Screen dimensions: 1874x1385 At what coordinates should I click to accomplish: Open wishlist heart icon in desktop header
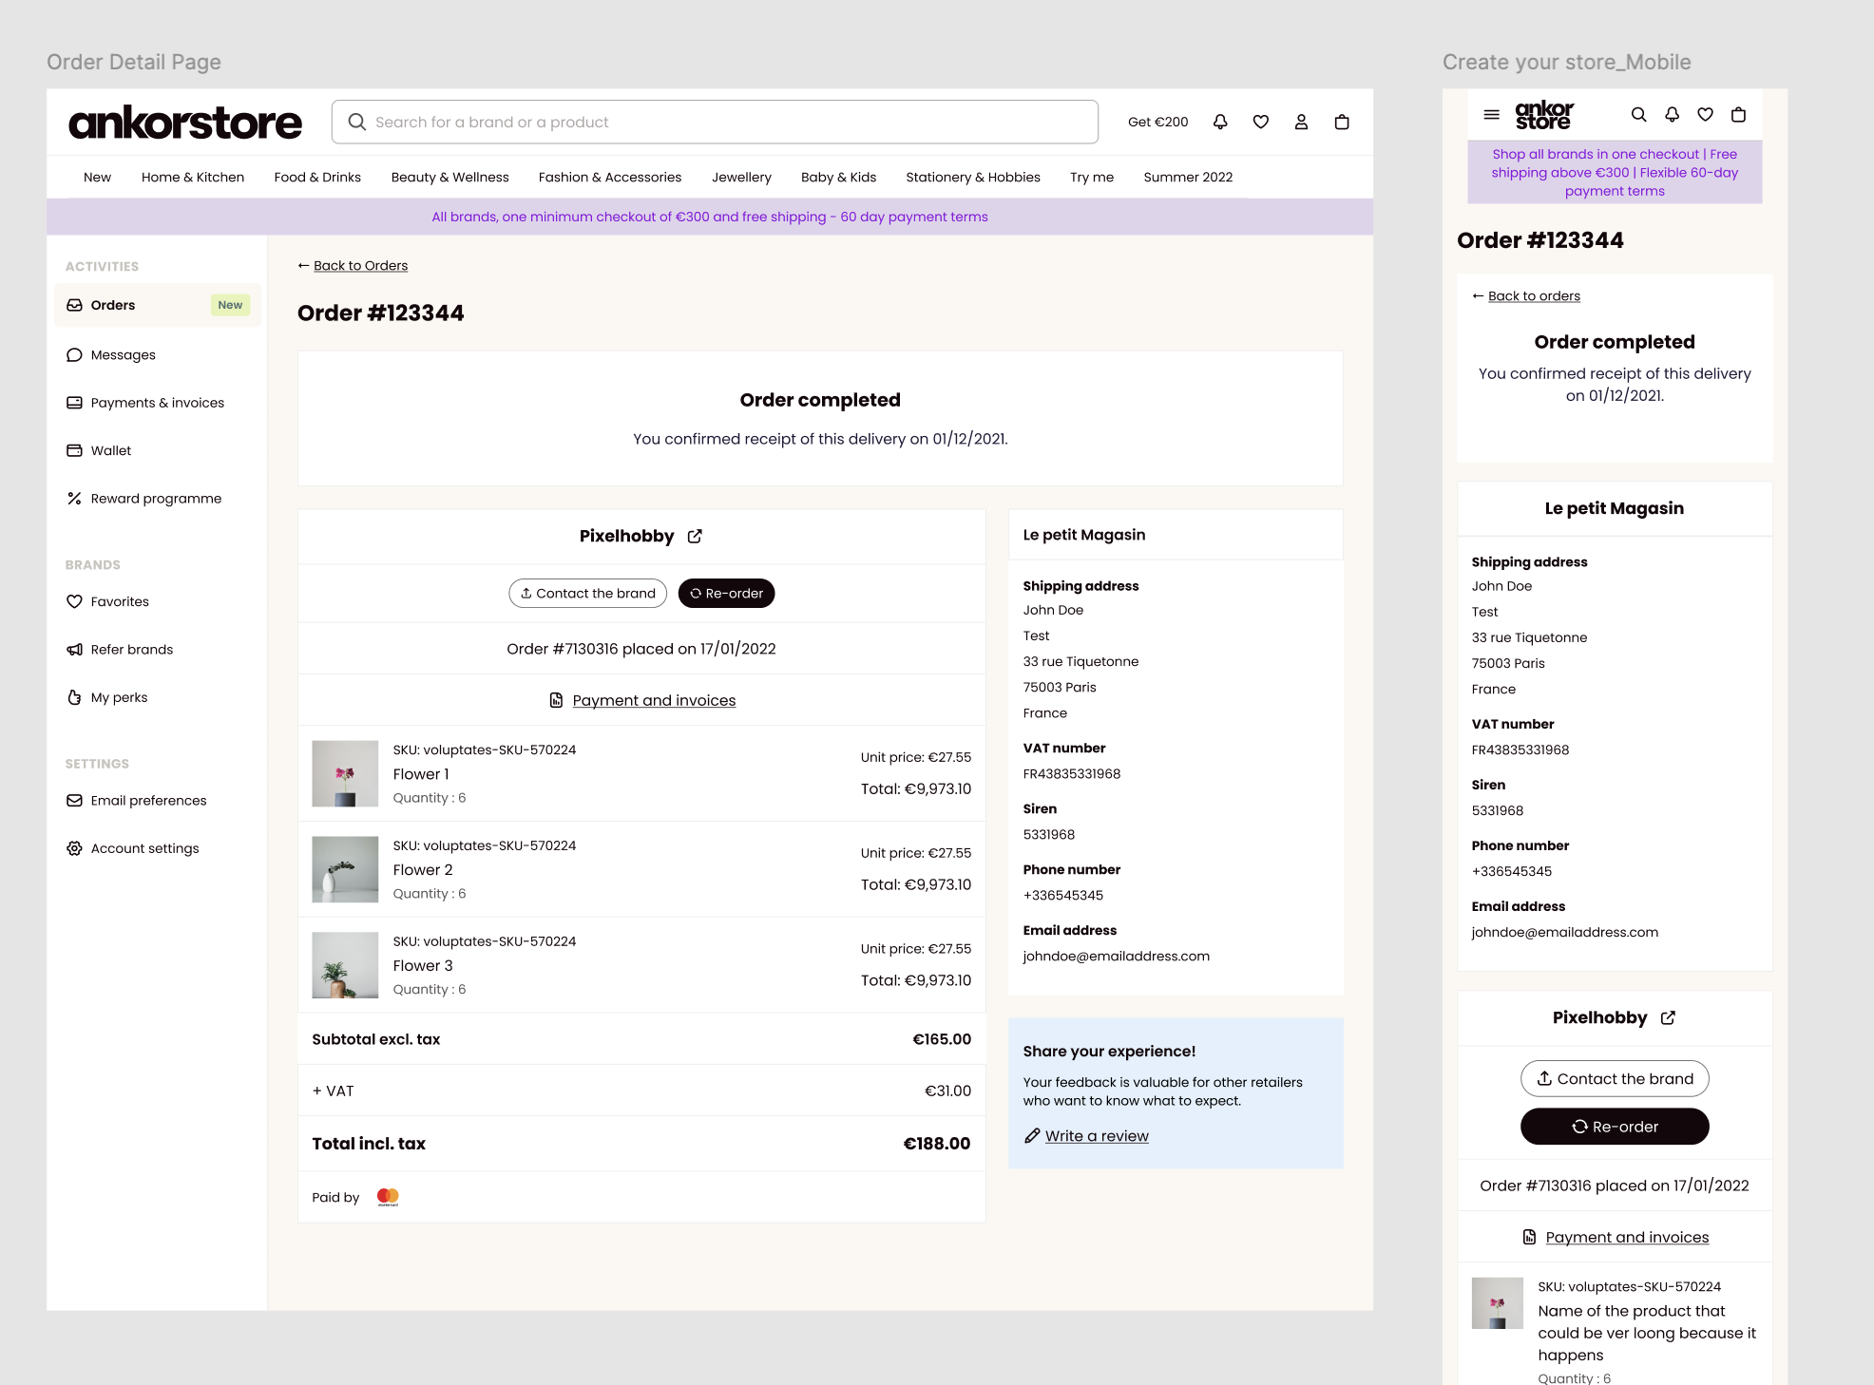(x=1261, y=122)
